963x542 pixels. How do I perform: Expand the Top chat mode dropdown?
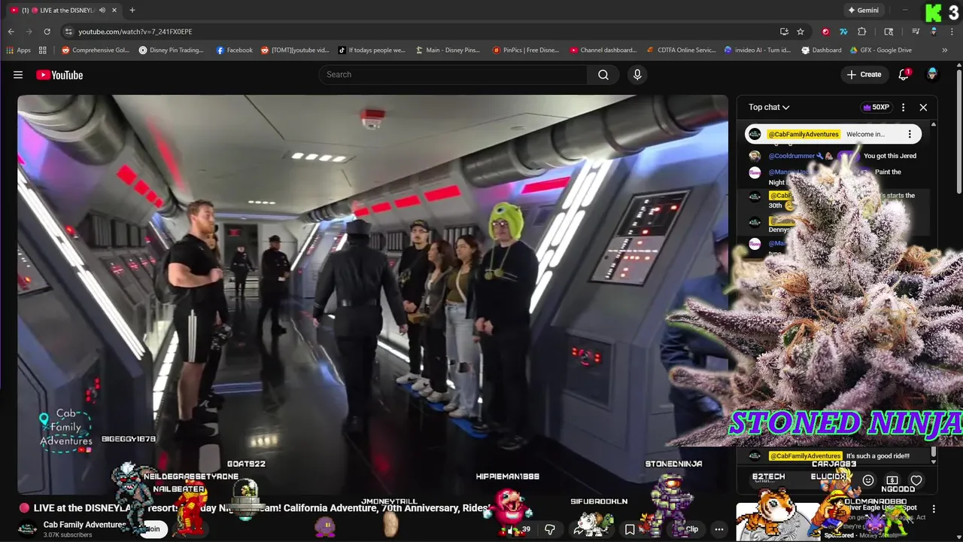click(x=769, y=108)
